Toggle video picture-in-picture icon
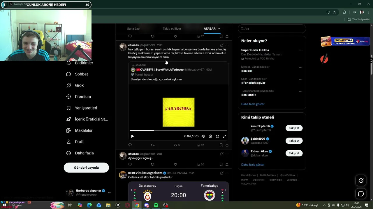 pos(217,136)
